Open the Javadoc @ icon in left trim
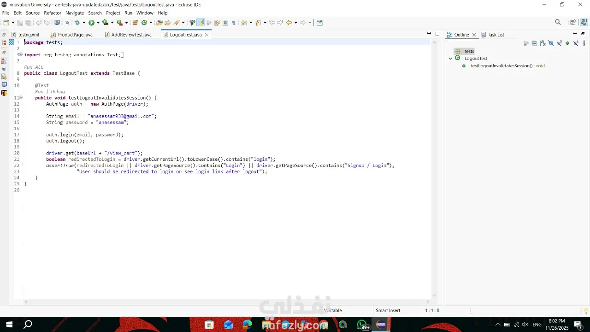 click(x=4, y=69)
